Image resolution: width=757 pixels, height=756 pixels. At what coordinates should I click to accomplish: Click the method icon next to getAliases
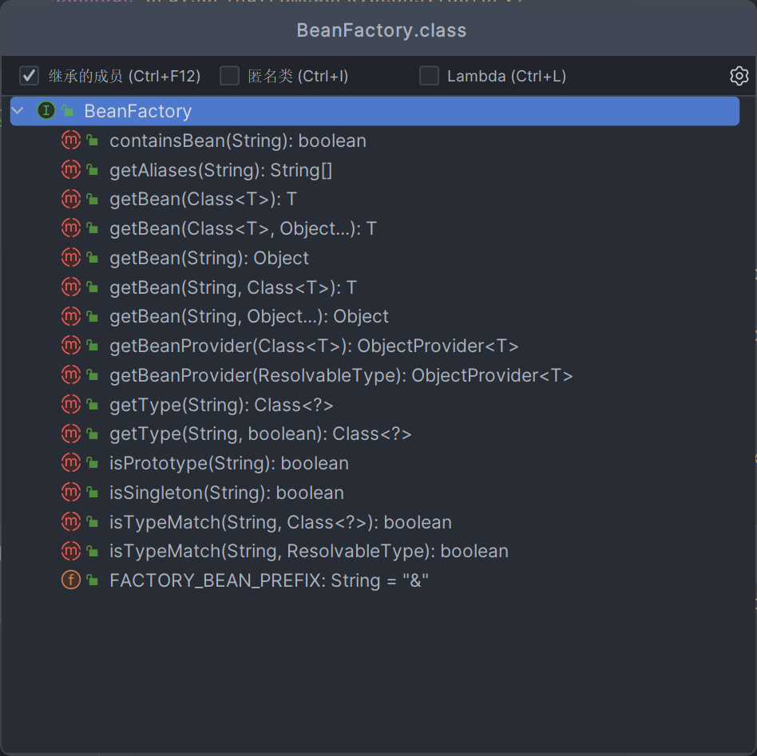[71, 170]
